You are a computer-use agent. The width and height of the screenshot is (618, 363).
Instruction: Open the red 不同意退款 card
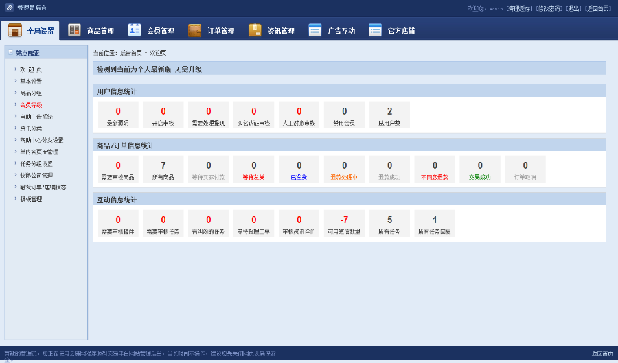click(x=435, y=169)
